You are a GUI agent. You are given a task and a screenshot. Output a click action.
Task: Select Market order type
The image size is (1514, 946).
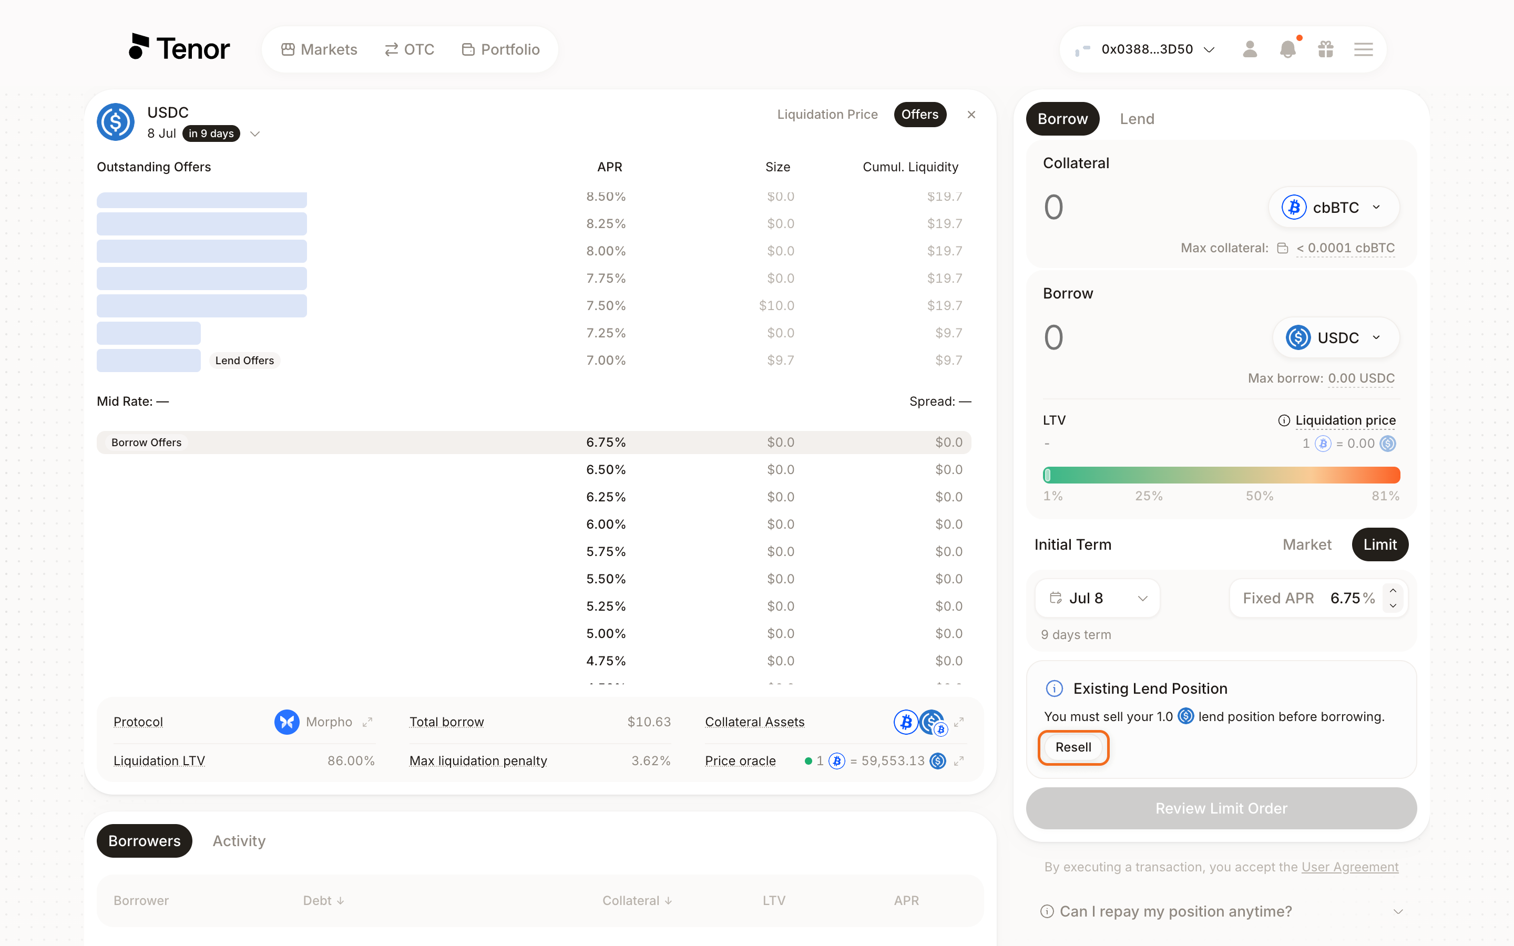(1307, 544)
